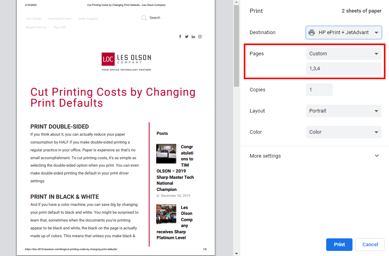This screenshot has height=256, width=389.
Task: Click the December 30, 2019 post date
Action: point(175,196)
